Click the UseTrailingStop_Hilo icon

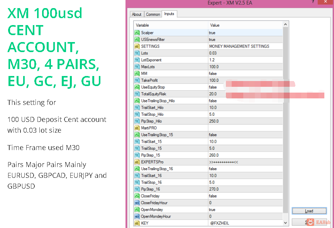coord(137,101)
